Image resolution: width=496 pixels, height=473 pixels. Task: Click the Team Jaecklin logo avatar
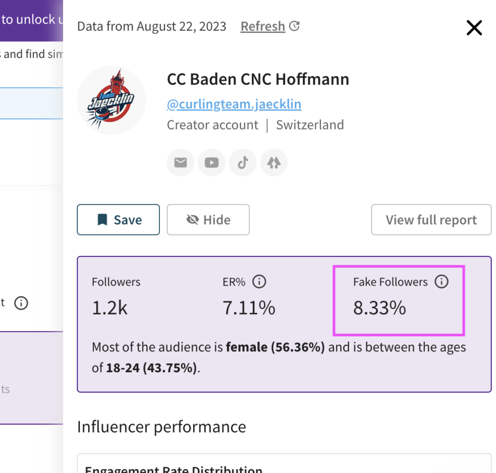pos(111,100)
